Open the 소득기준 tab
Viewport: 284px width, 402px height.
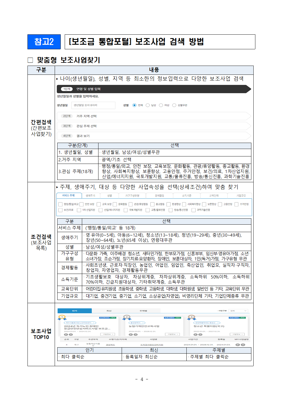pyautogui.click(x=187, y=195)
